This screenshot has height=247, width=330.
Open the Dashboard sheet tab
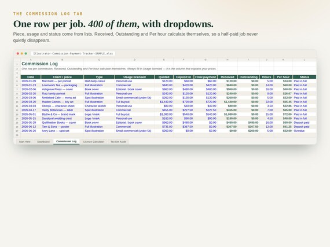pos(43,142)
